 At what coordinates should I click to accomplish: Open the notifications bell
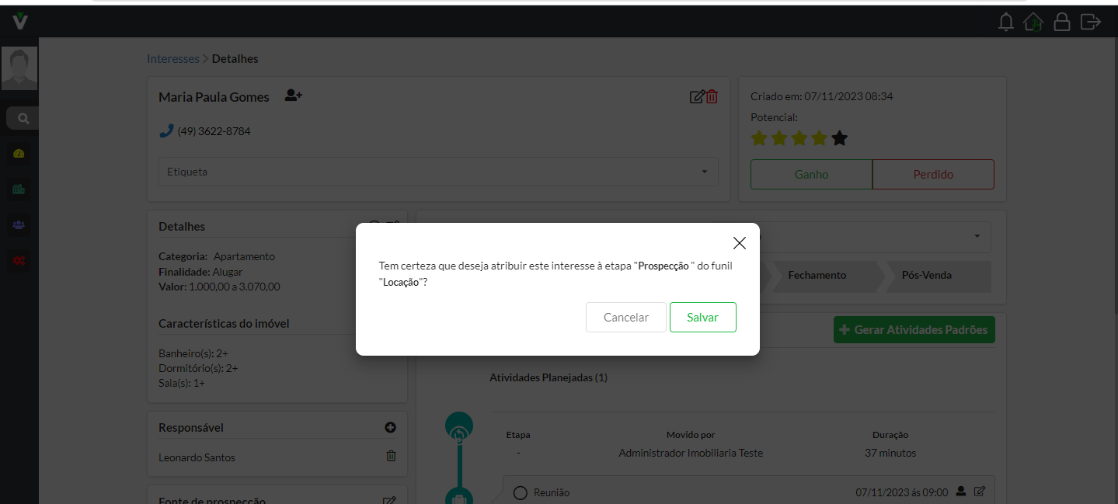point(1006,22)
